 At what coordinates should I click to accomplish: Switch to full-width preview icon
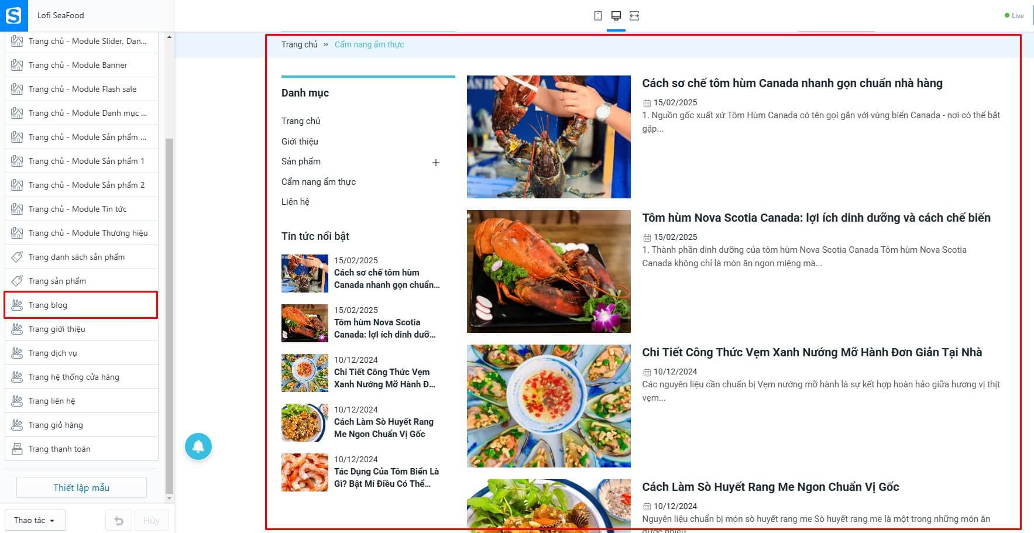[634, 16]
